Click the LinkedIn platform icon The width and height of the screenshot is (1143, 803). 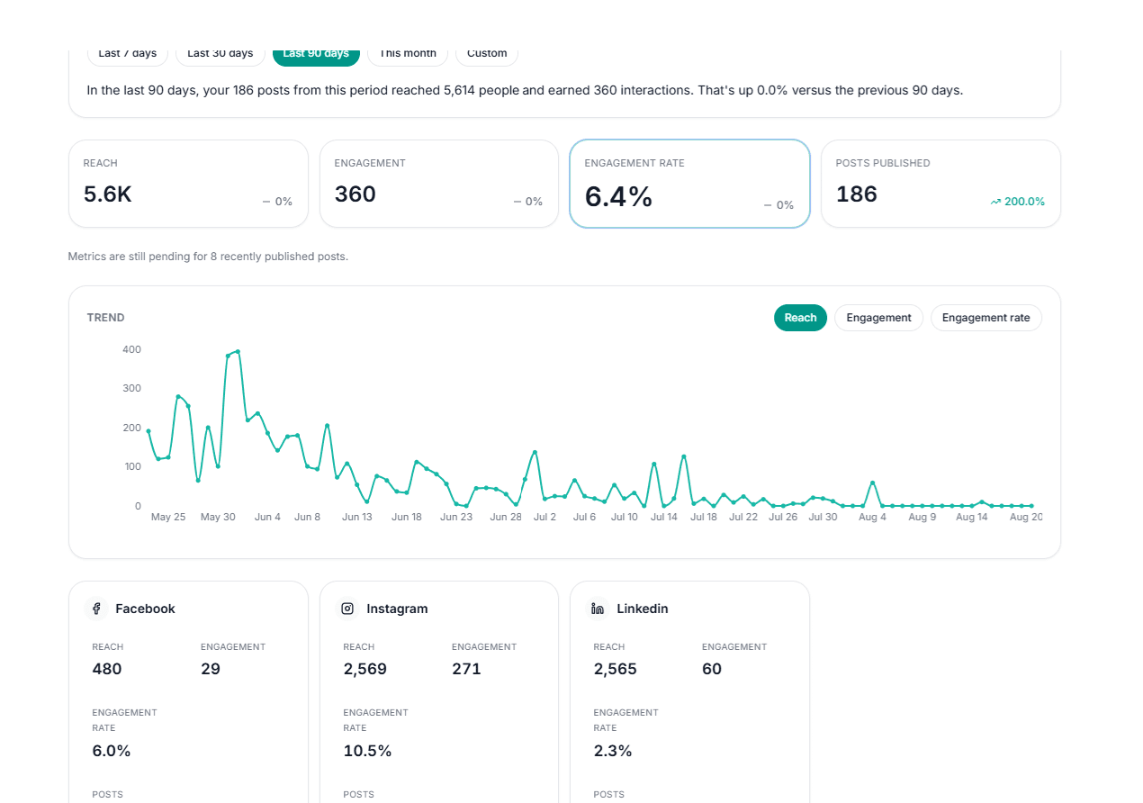point(598,609)
